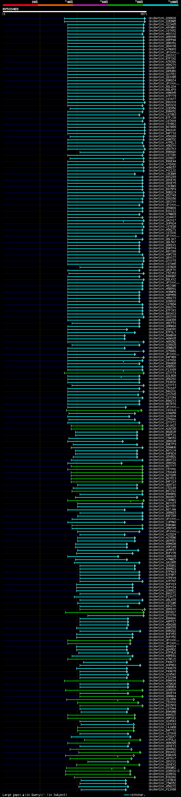Click the UniRef100_C6TCR4 label
Image resolution: width=181 pixels, height=797 pixels.
(x=162, y=398)
